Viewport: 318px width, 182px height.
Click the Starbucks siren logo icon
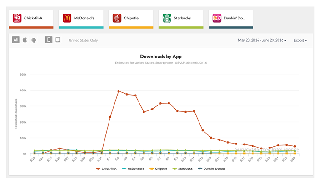coord(167,18)
